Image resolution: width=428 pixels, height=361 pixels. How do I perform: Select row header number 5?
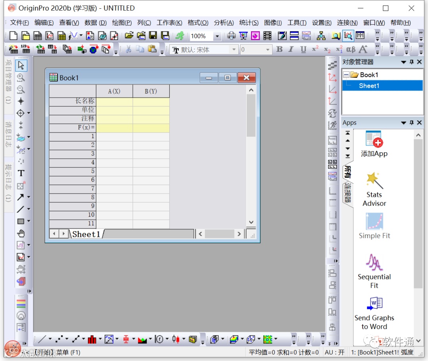73,171
